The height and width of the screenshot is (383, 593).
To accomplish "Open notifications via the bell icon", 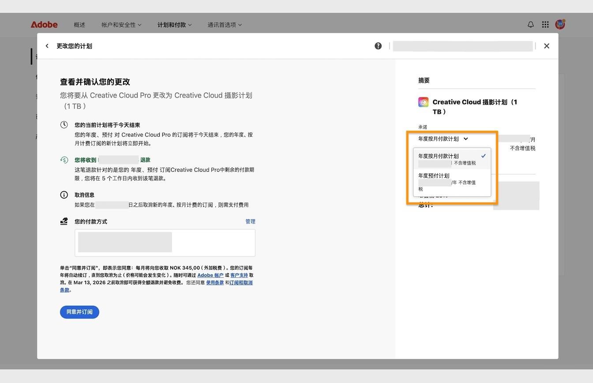I will click(x=530, y=24).
